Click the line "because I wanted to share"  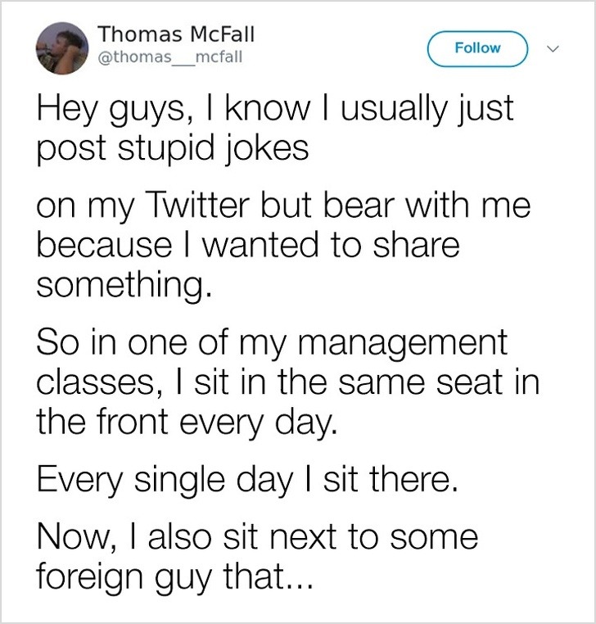click(x=246, y=246)
